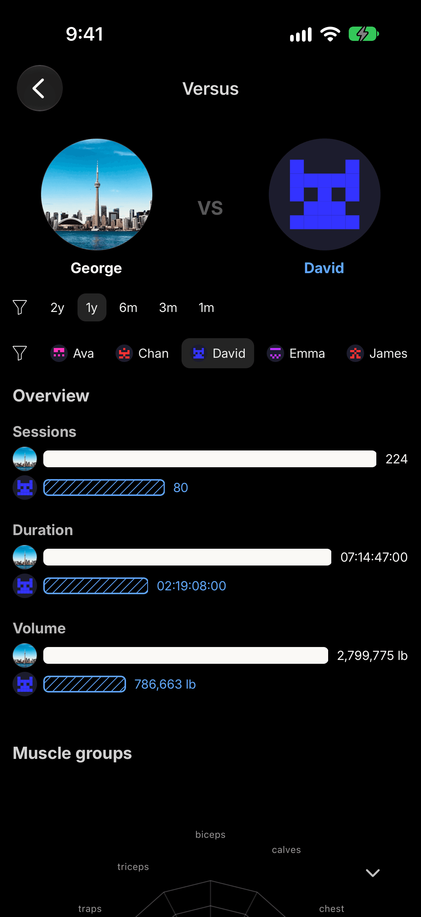This screenshot has width=421, height=917.
Task: Tap George's small avatar beside Volume bar
Action: [x=25, y=655]
